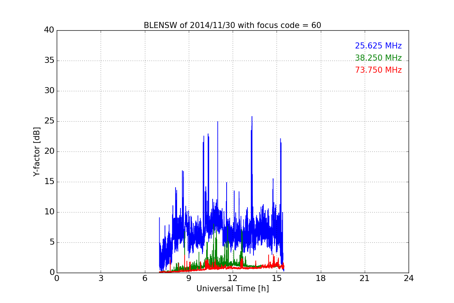
Task: Click the y-axis tick label '10'
Action: pyautogui.click(x=49, y=212)
